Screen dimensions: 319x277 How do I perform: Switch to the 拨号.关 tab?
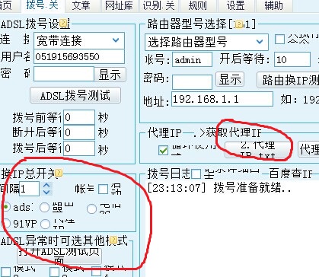pos(42,5)
